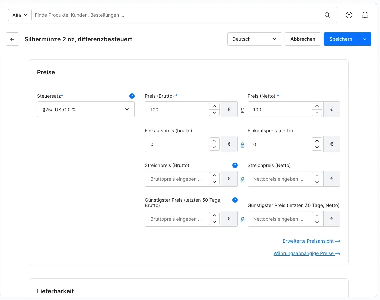Toggle the Günstigster Preis price lock

[243, 220]
